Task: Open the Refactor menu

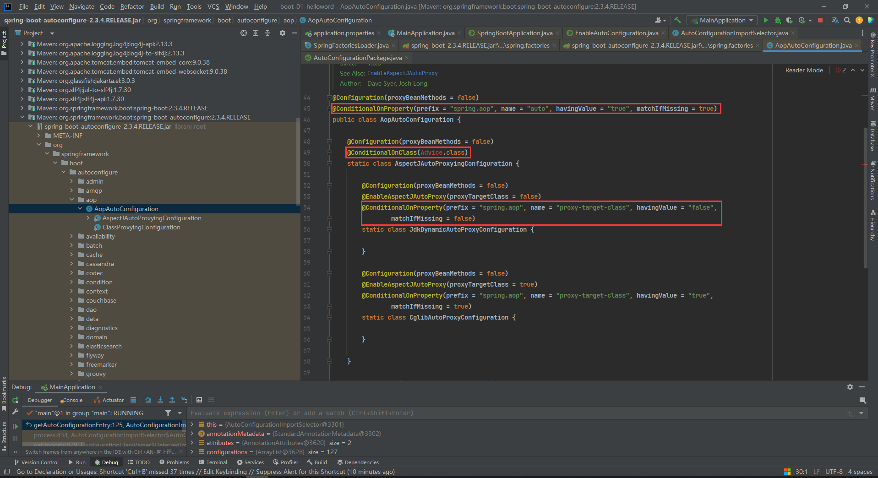Action: 132,6
